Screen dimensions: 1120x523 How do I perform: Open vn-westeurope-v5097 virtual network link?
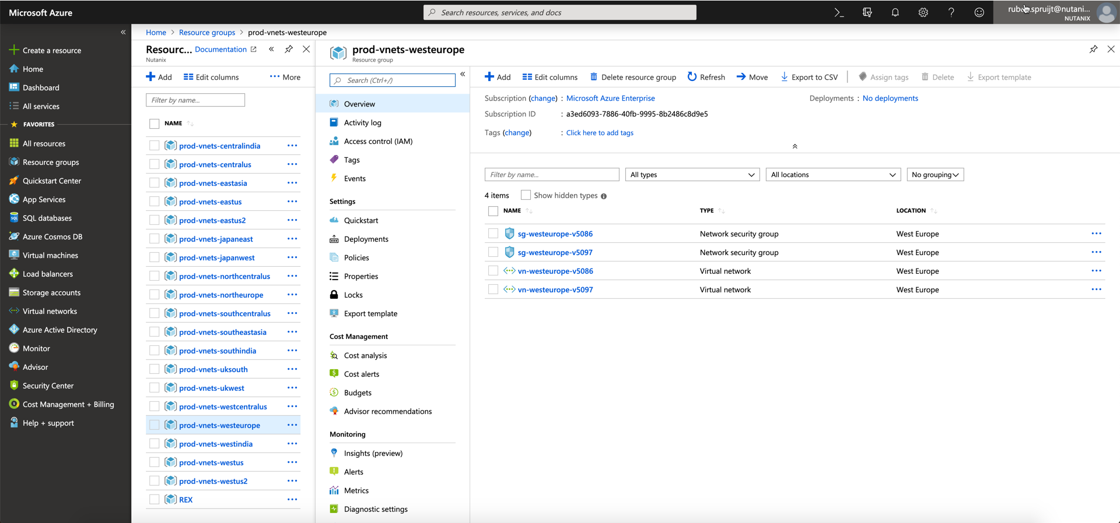(x=555, y=289)
